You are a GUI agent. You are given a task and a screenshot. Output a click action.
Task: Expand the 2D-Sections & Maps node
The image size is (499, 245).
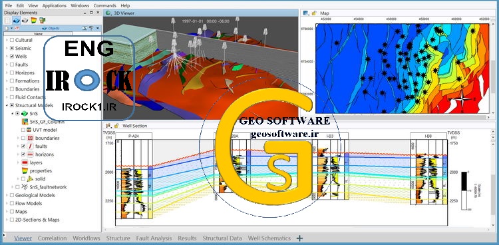tap(7, 220)
